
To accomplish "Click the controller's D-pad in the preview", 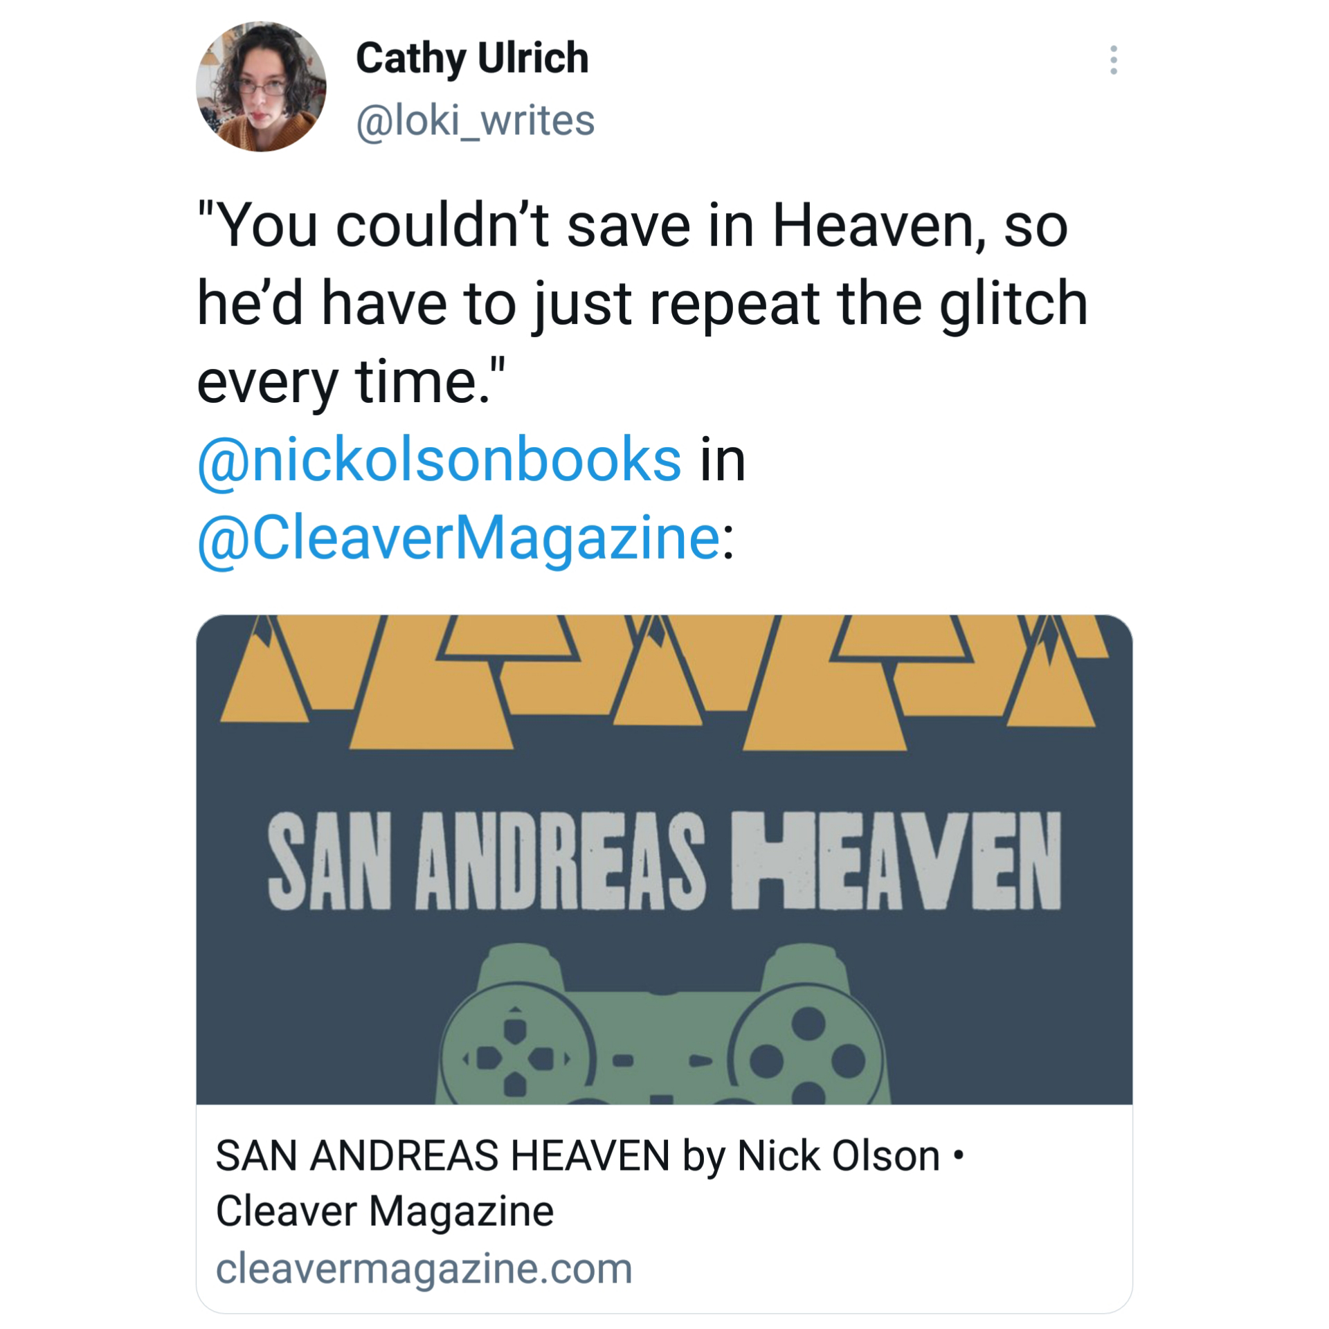I will tap(515, 1058).
